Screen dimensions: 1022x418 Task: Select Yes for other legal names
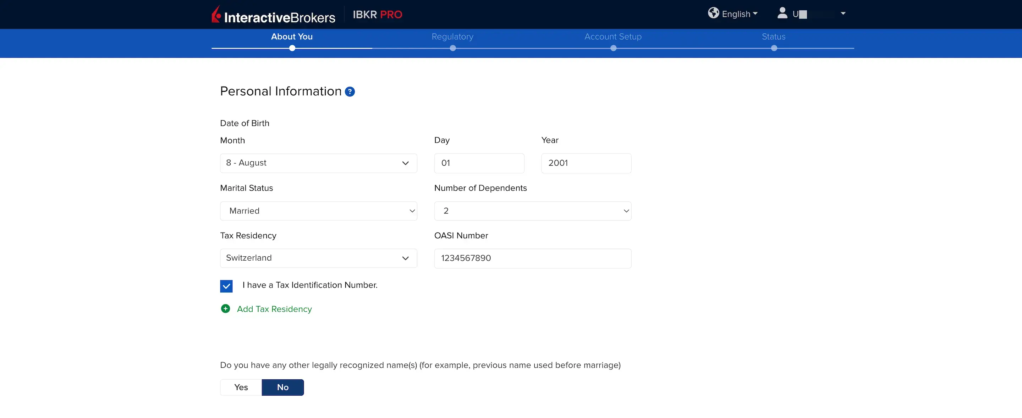coord(241,387)
